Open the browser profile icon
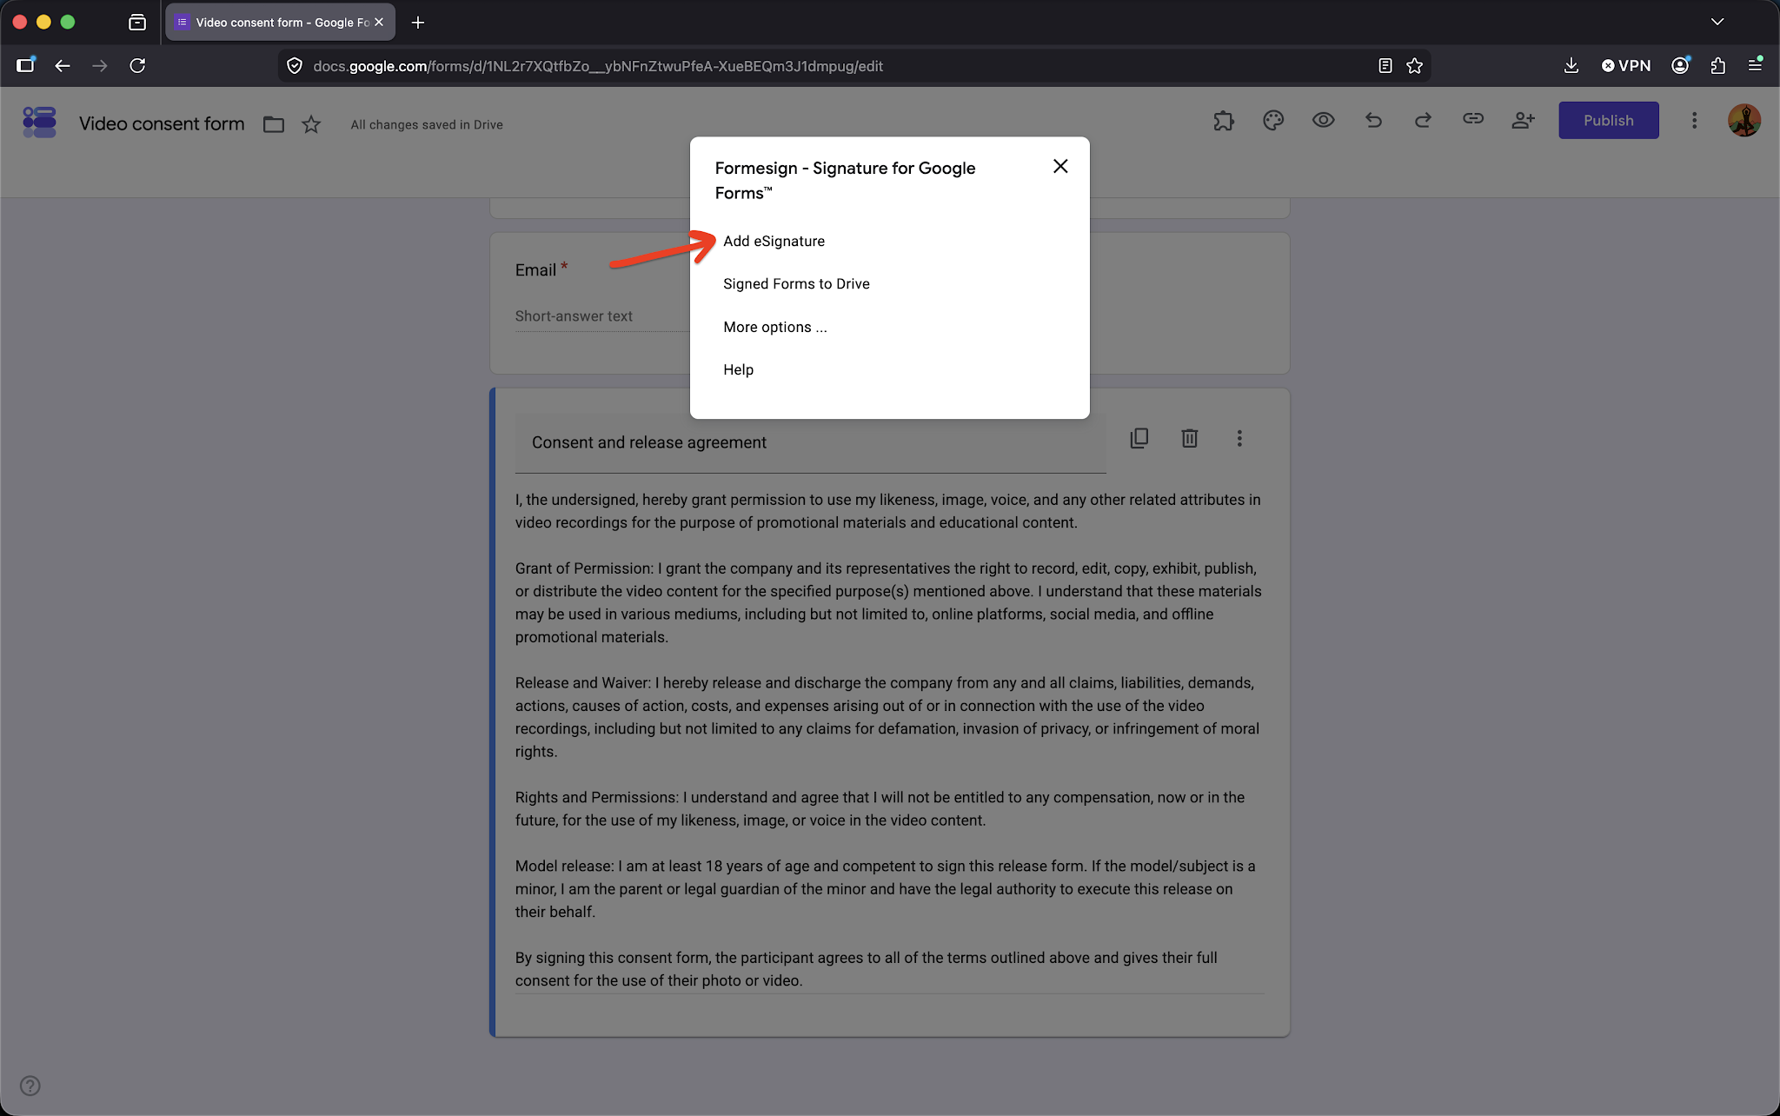This screenshot has width=1780, height=1116. [1680, 66]
